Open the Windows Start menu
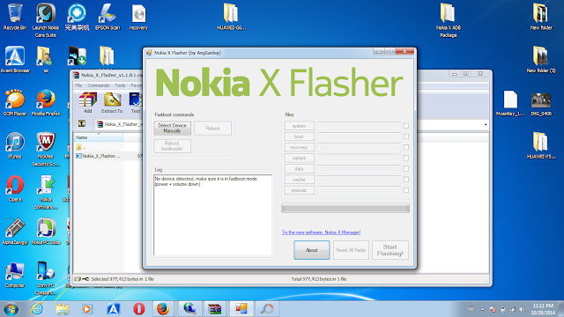 pyautogui.click(x=11, y=309)
